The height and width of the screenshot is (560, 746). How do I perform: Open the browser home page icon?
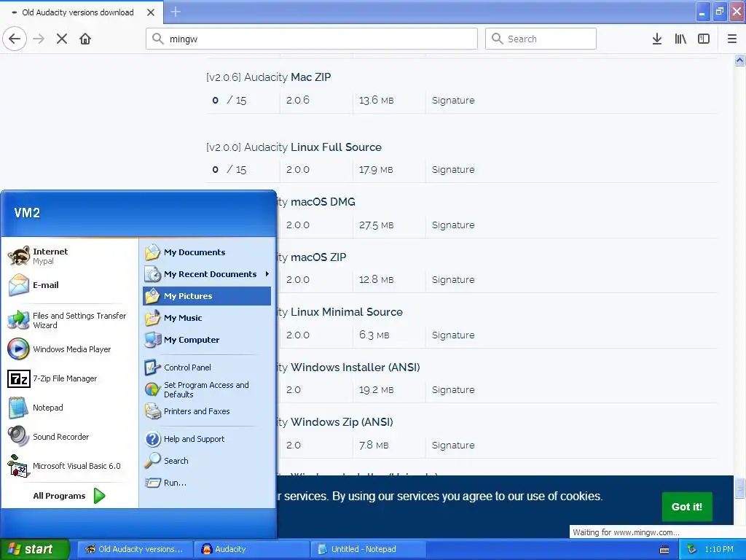click(x=85, y=39)
